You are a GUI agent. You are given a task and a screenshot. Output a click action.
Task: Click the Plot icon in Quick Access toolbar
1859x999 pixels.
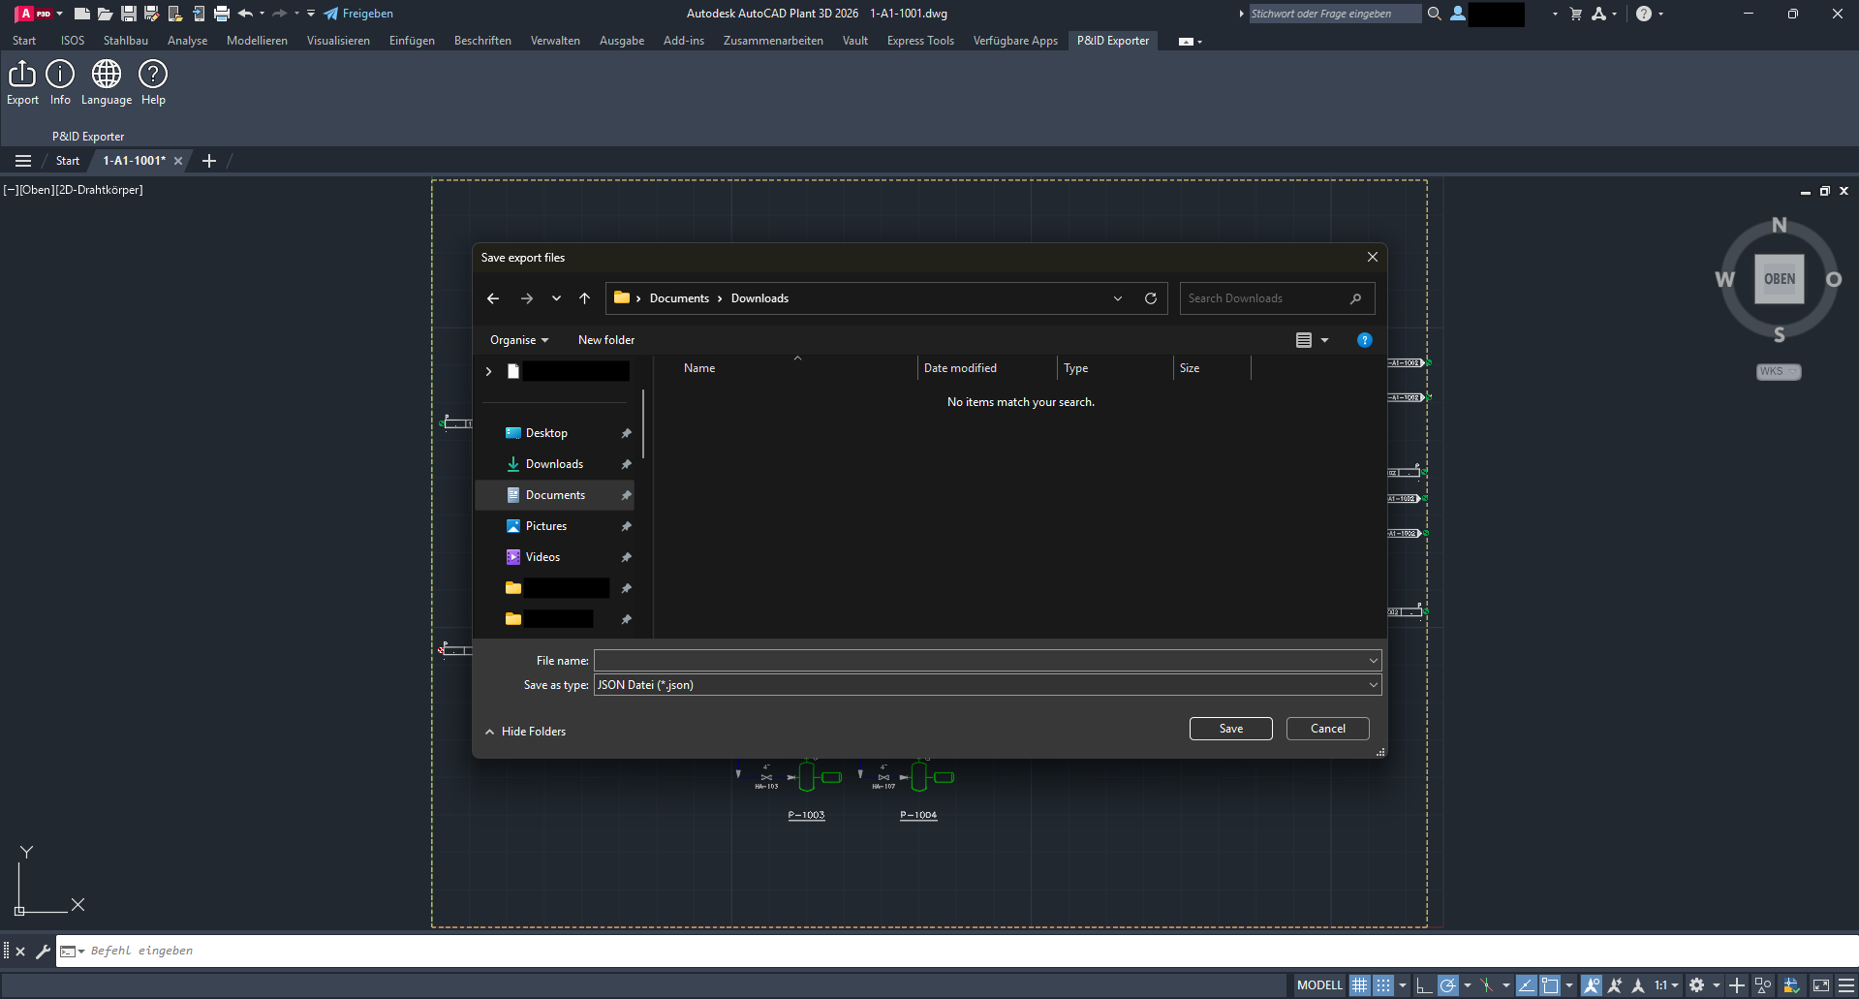tap(221, 13)
